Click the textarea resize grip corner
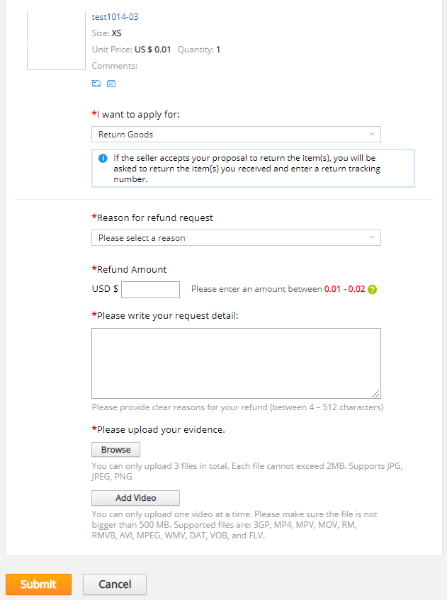Image resolution: width=447 pixels, height=600 pixels. coord(376,394)
